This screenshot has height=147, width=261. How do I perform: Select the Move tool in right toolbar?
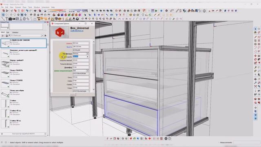[x=256, y=56]
